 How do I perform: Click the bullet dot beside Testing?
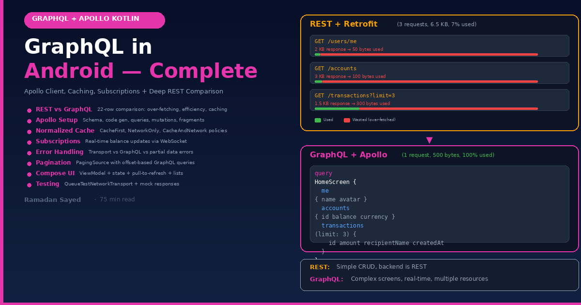29,185
